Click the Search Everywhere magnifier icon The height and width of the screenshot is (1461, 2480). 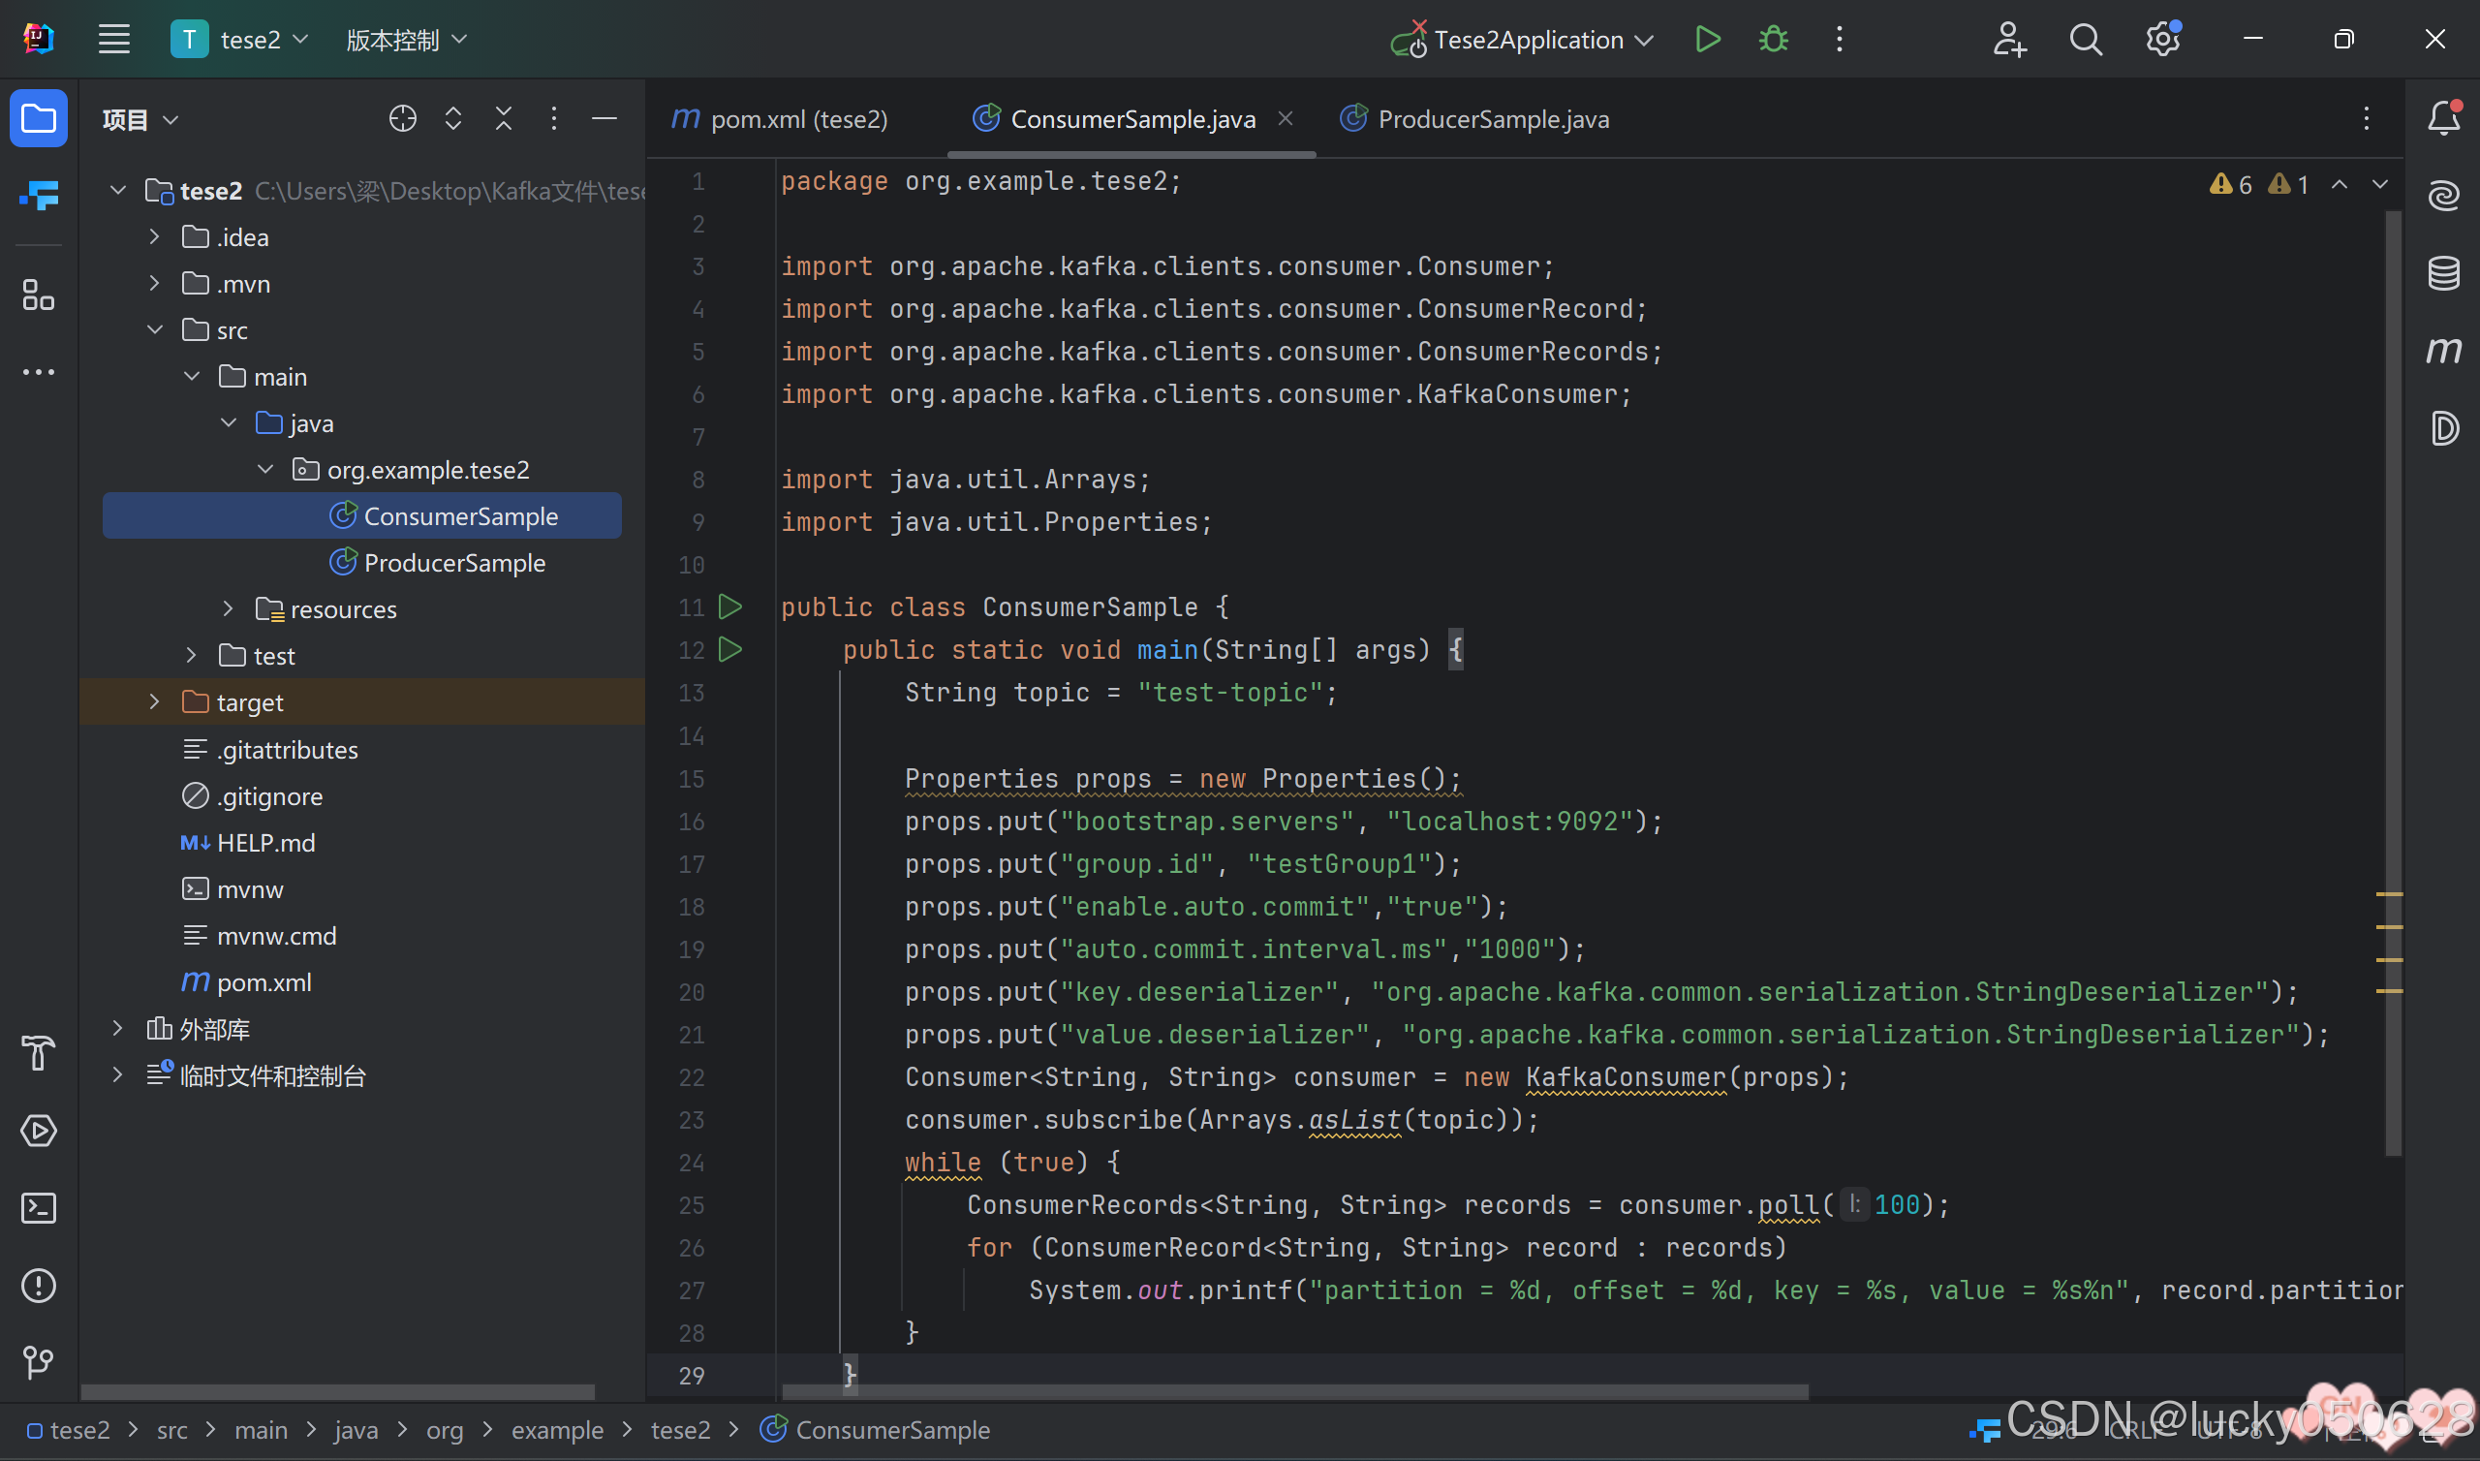click(2086, 40)
